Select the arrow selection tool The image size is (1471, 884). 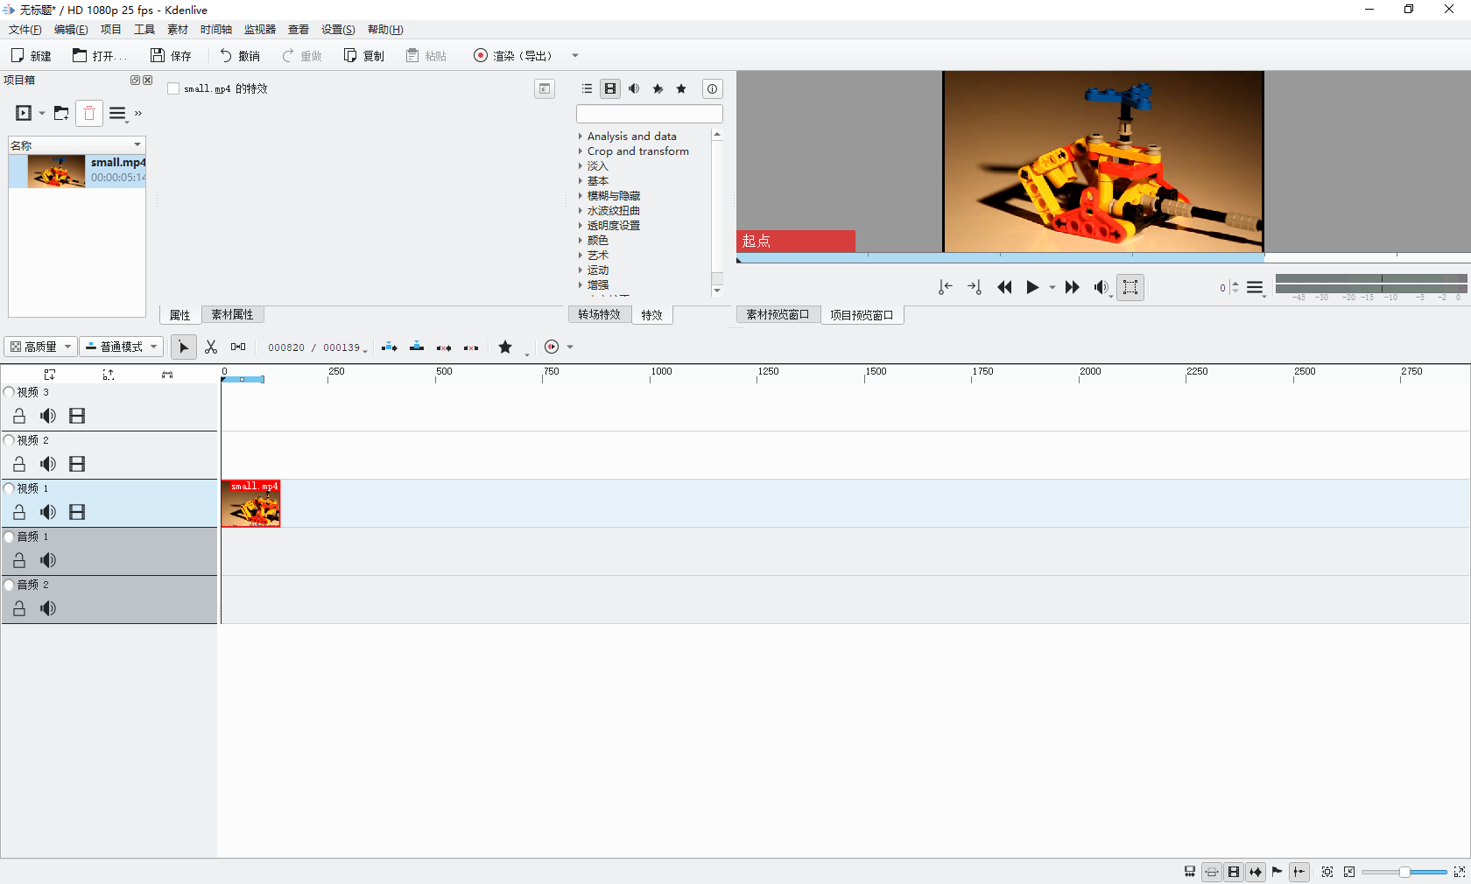pyautogui.click(x=183, y=347)
